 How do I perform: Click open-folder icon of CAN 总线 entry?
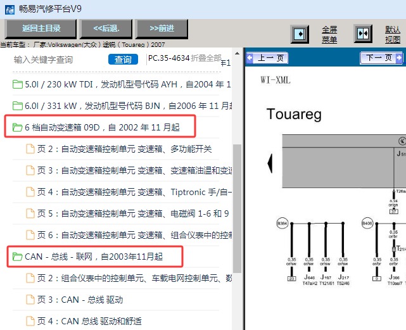click(x=18, y=257)
